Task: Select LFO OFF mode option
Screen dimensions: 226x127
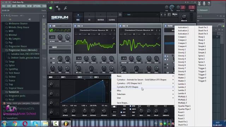Action: (121, 112)
